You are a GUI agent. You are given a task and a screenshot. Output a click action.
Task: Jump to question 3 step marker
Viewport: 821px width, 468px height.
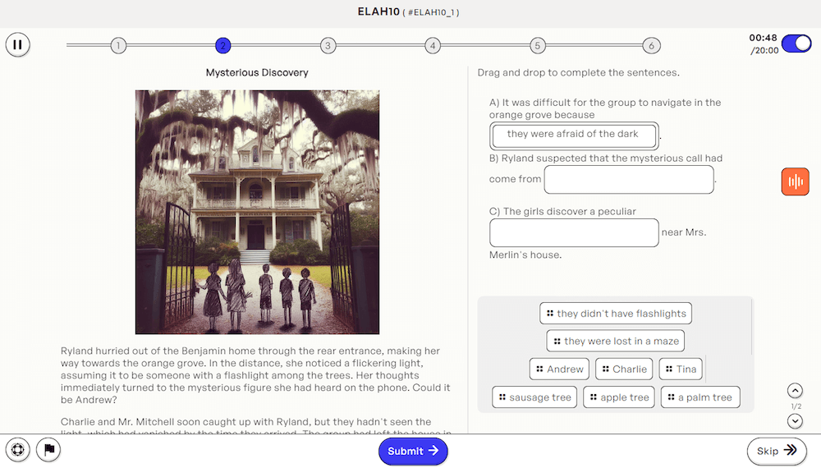click(x=328, y=45)
